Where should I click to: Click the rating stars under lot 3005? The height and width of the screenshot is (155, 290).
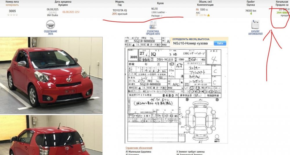click(12, 15)
